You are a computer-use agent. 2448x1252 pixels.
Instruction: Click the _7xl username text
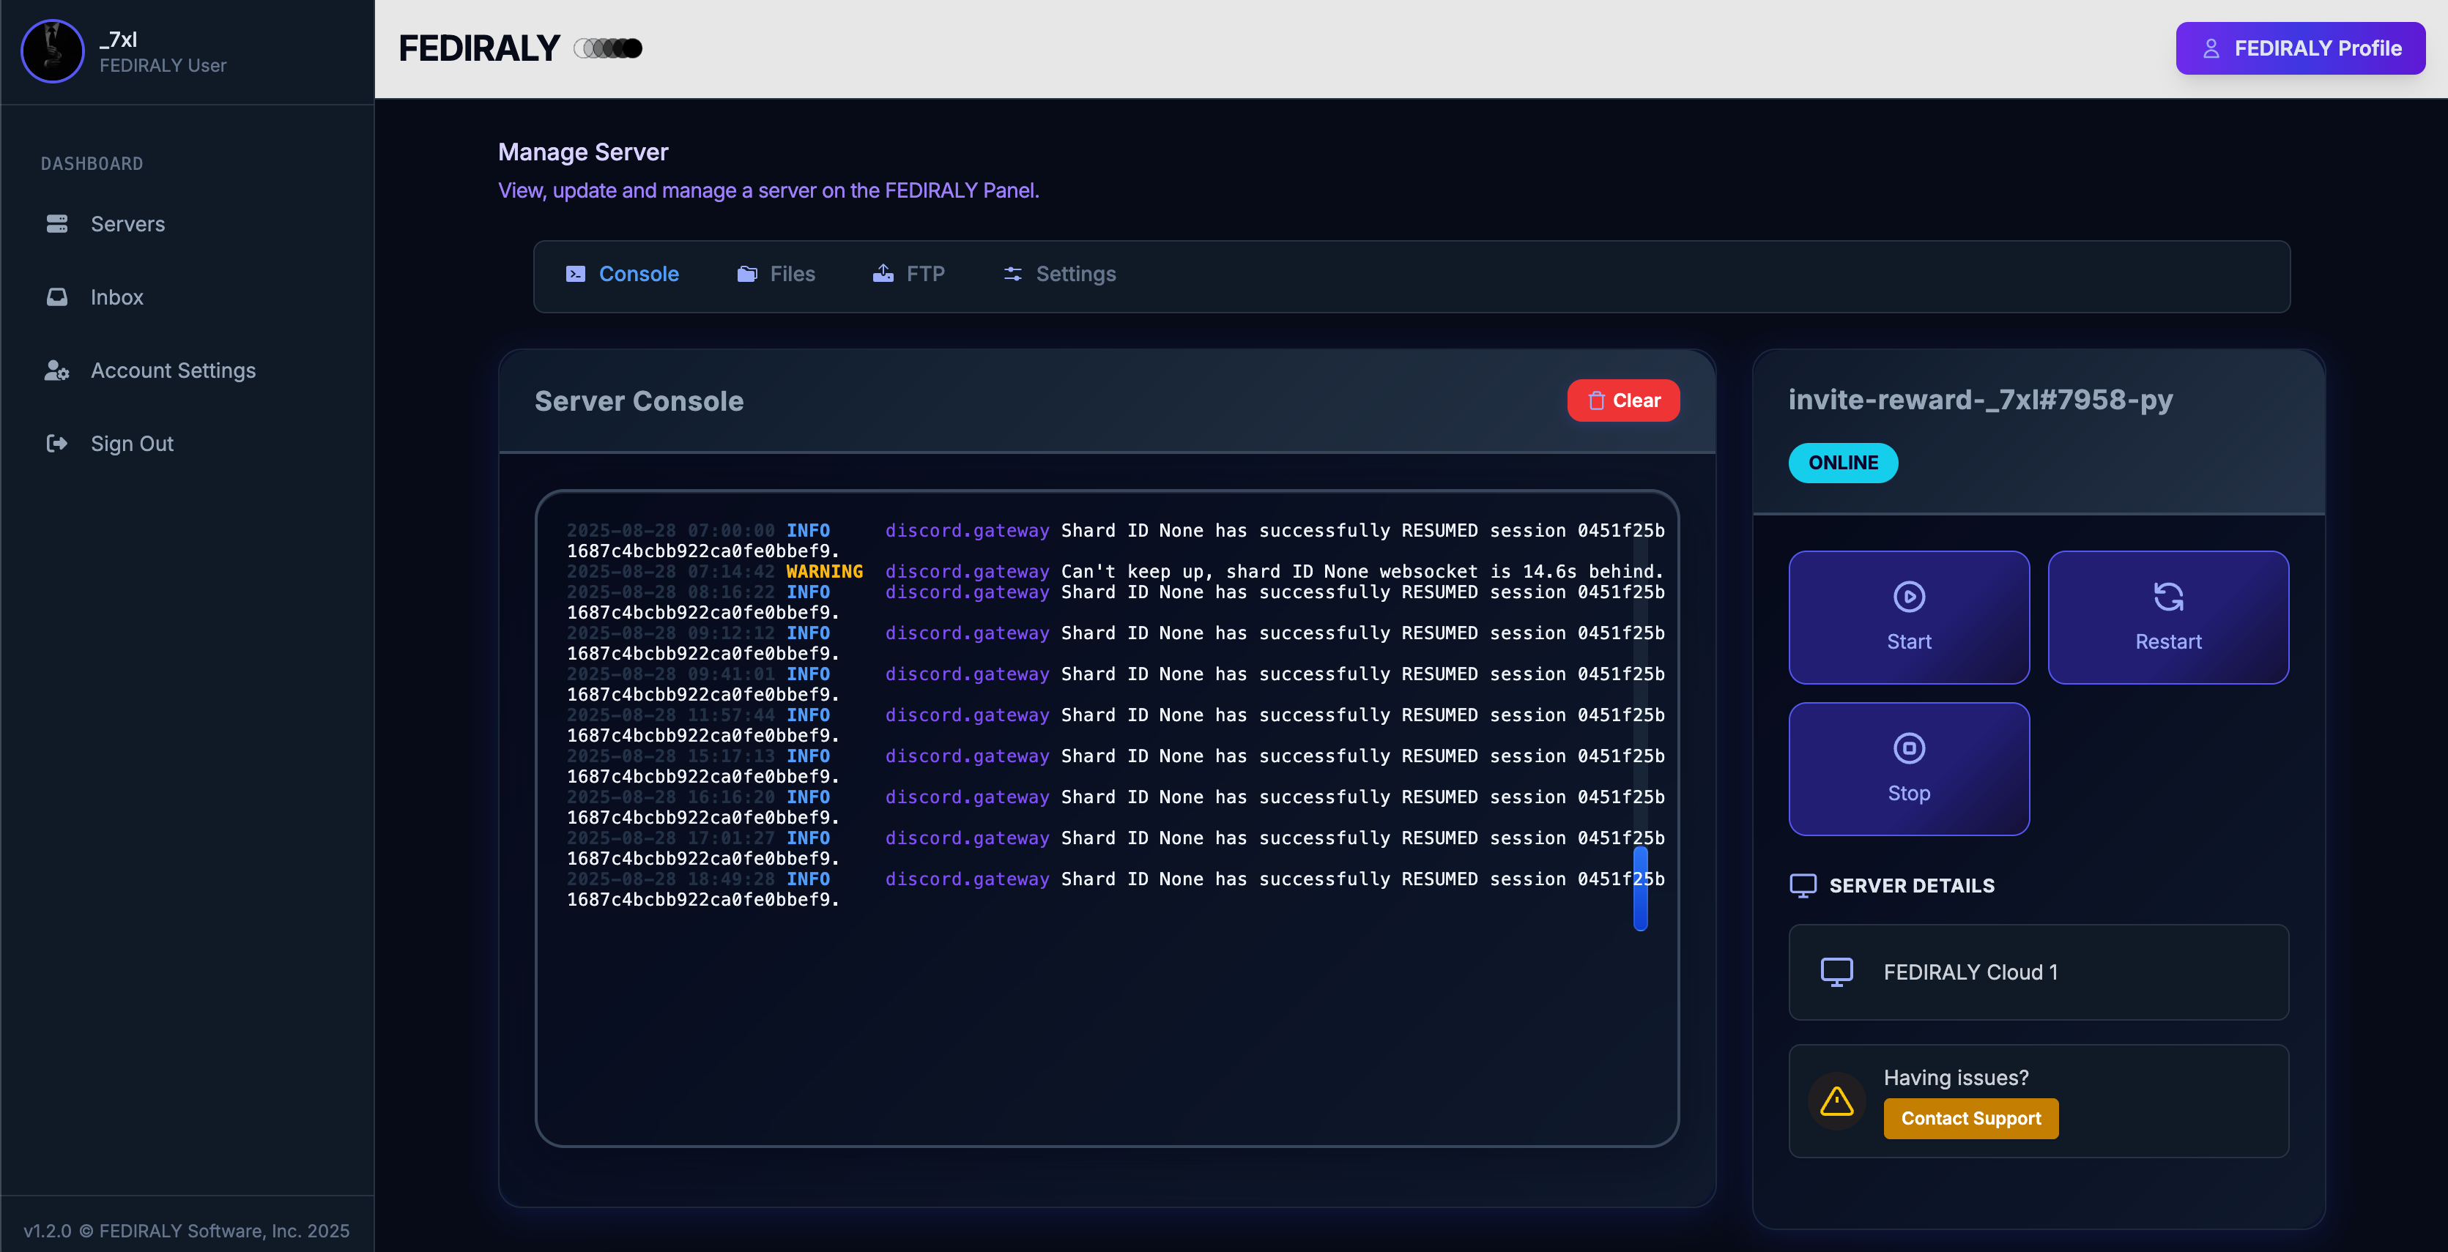118,39
